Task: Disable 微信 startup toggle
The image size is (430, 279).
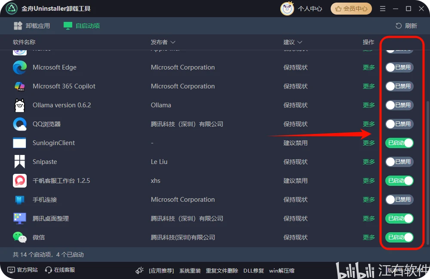Action: [x=399, y=237]
